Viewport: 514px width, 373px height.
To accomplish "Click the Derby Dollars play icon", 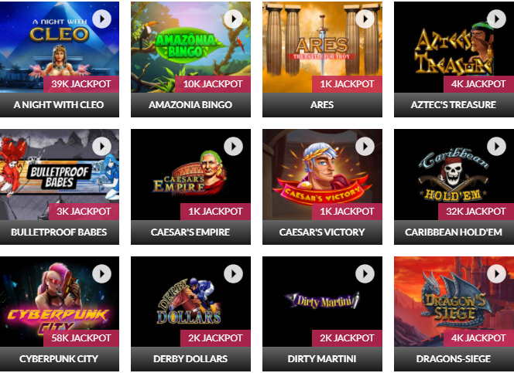I will (234, 273).
